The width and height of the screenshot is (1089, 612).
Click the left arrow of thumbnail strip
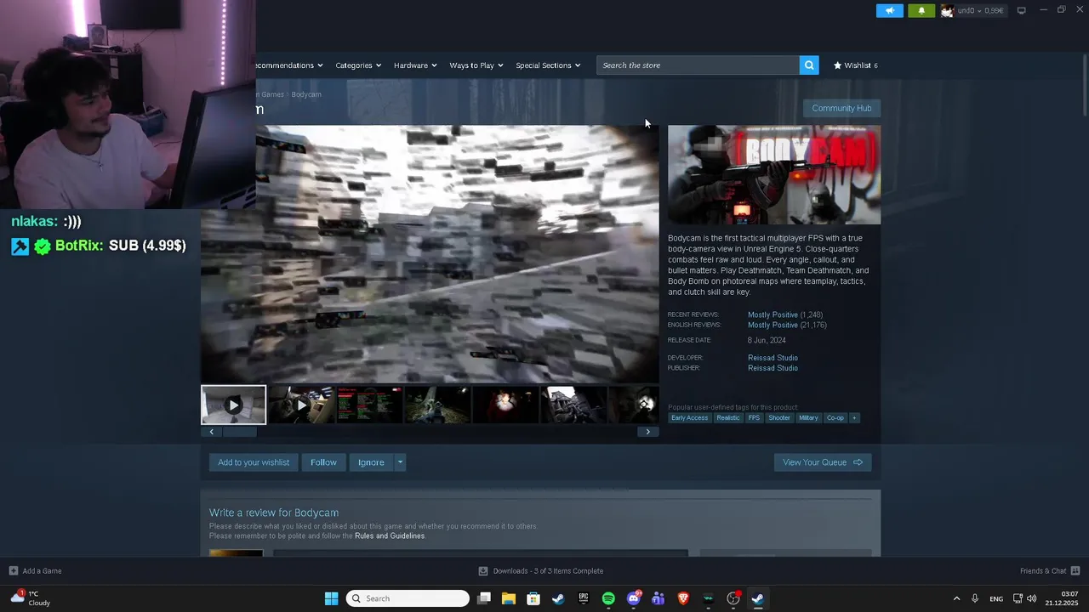coord(211,432)
